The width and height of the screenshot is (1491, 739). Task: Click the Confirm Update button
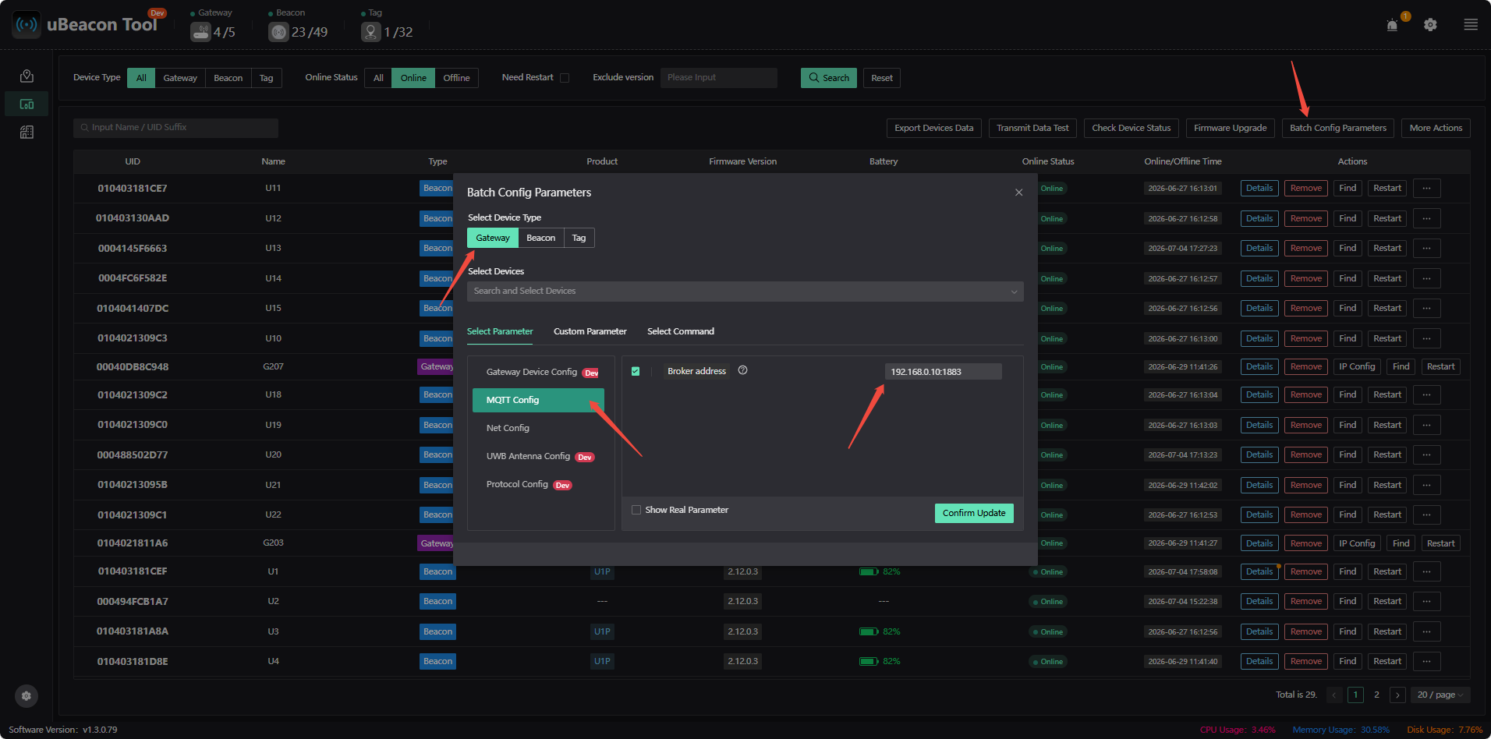point(974,513)
